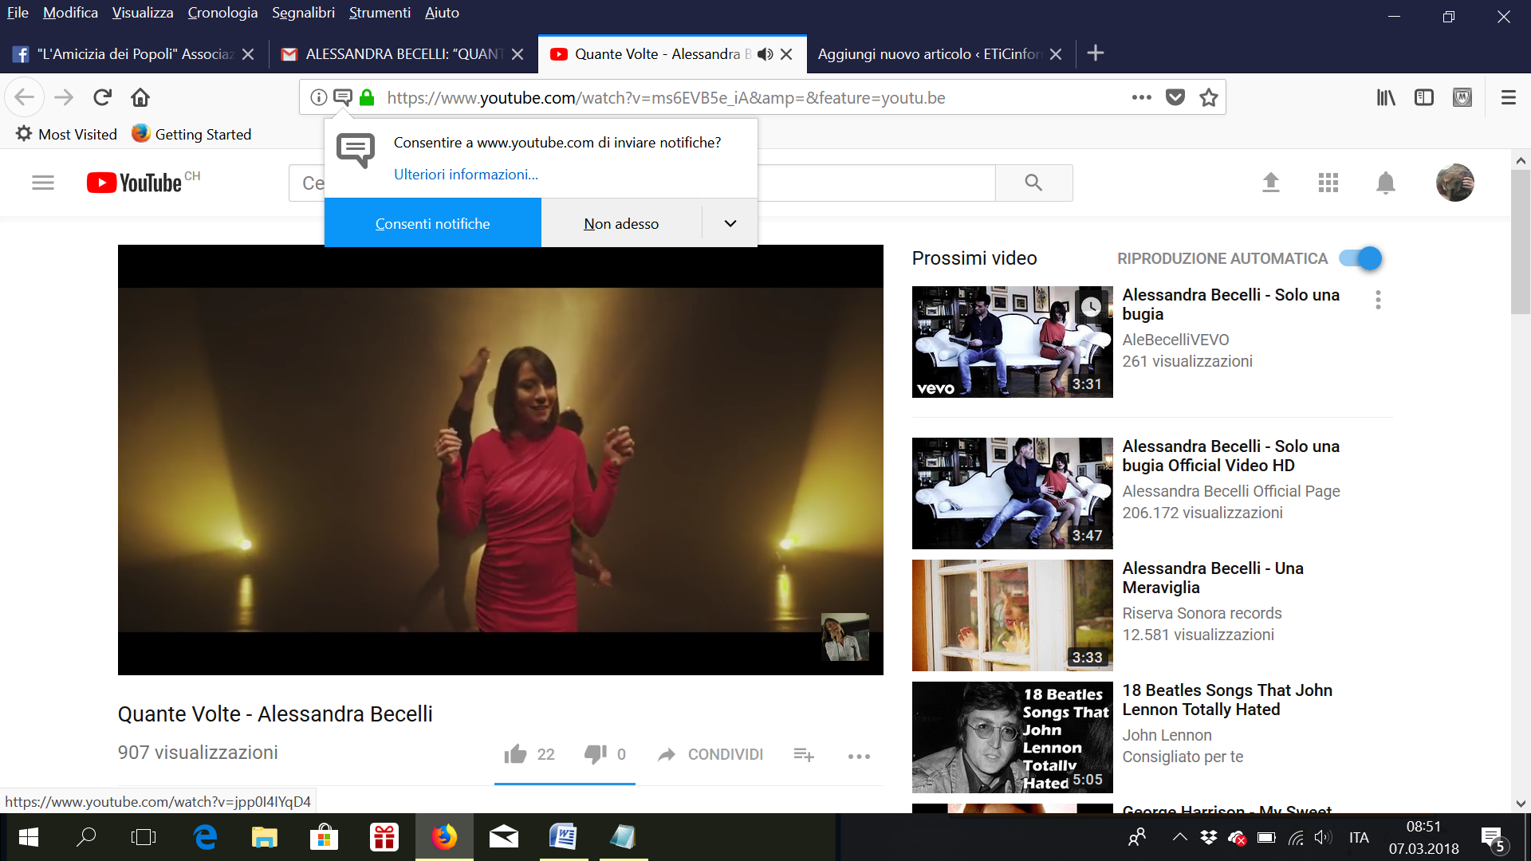Open the Firefox Library icon

click(x=1386, y=97)
